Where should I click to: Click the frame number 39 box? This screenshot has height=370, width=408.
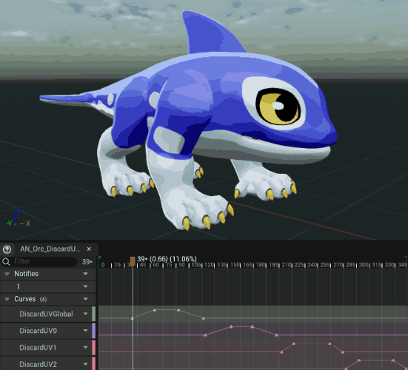point(87,261)
